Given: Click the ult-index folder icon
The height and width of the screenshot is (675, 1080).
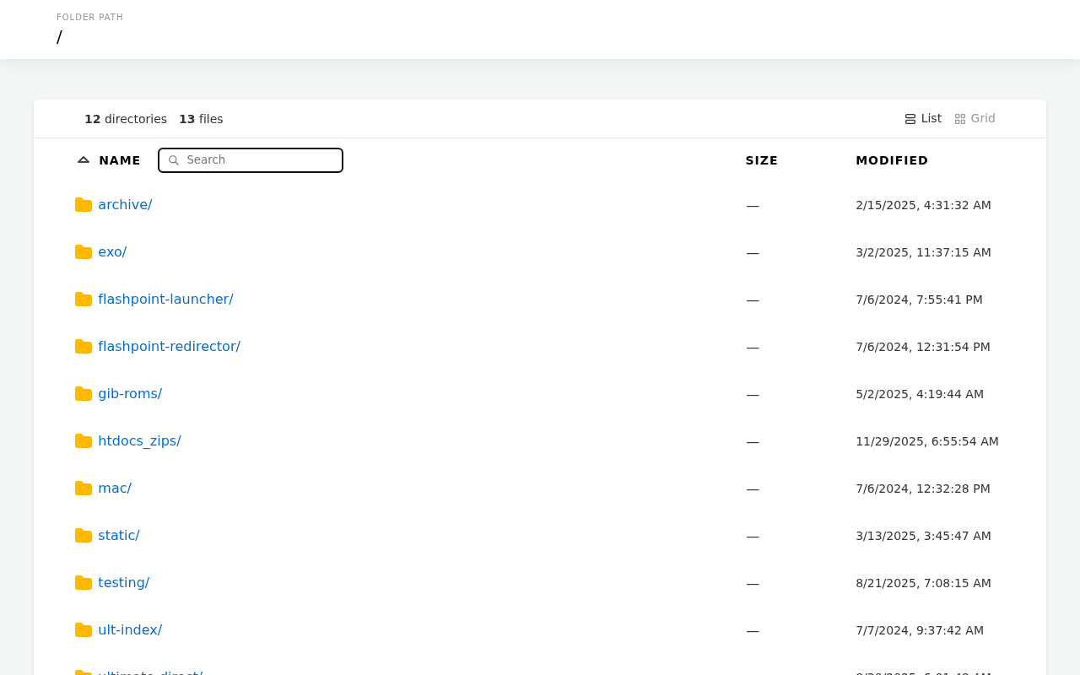Looking at the screenshot, I should tap(84, 630).
